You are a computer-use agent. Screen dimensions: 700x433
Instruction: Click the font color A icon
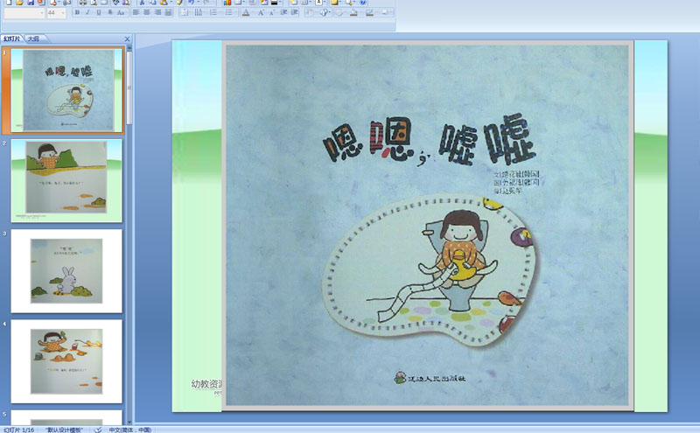click(246, 12)
